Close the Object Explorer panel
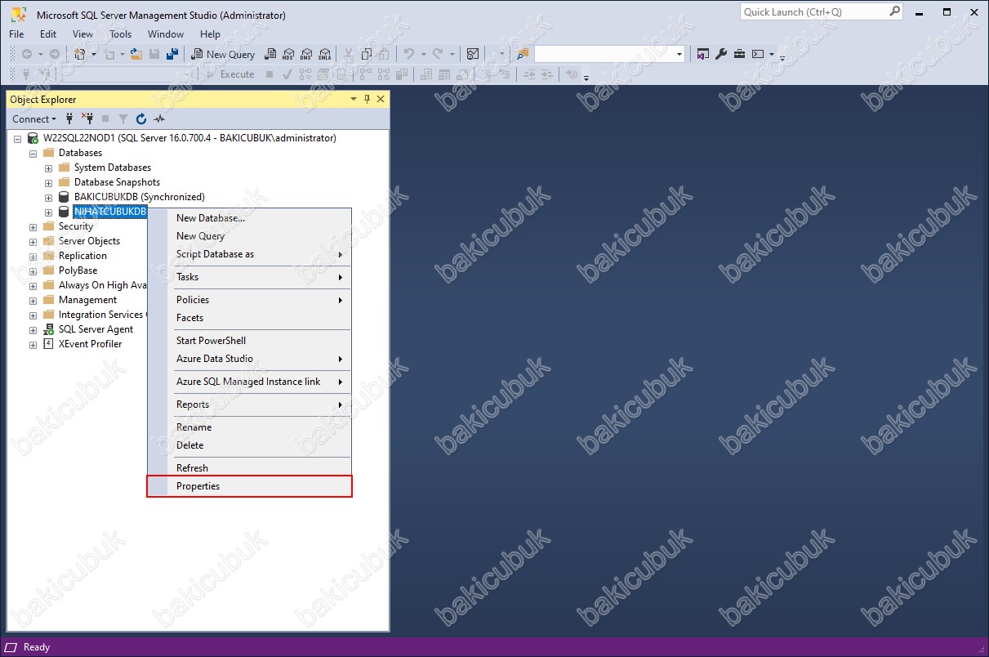The height and width of the screenshot is (657, 989). click(x=380, y=99)
